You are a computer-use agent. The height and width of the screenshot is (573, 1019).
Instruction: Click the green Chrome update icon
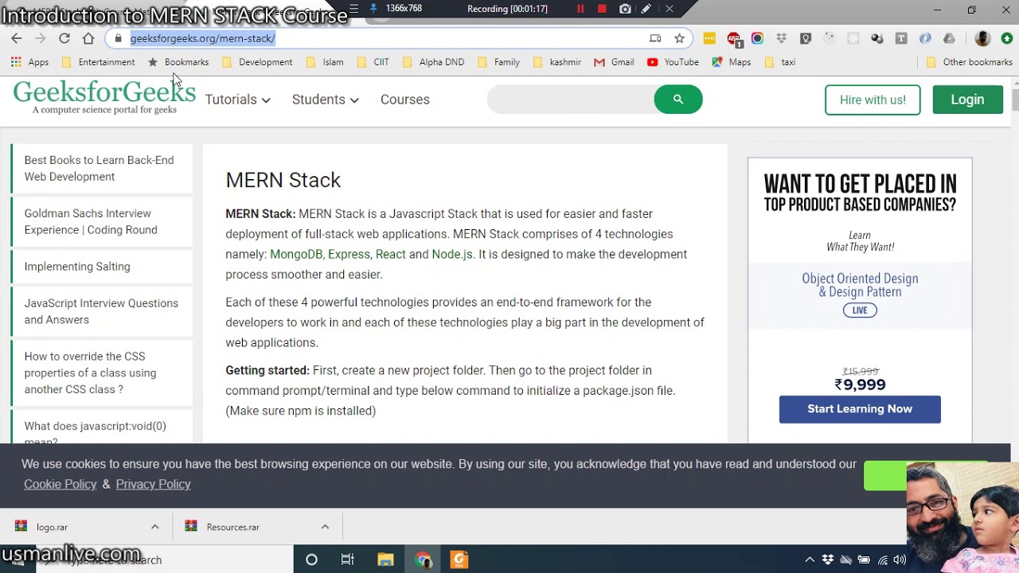[1007, 38]
